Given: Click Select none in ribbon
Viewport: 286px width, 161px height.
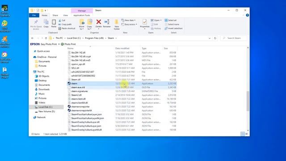Looking at the screenshot, I should coord(172,25).
